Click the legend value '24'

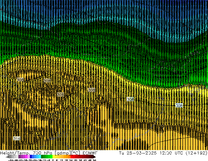pyautogui.click(x=71, y=160)
